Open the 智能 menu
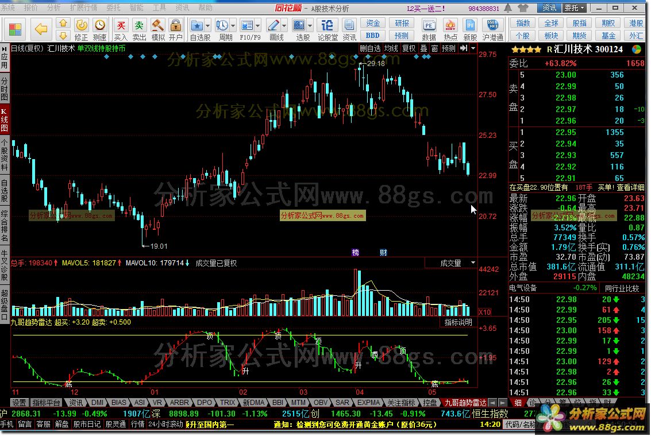Image resolution: width=651 pixels, height=436 pixels. (x=137, y=7)
